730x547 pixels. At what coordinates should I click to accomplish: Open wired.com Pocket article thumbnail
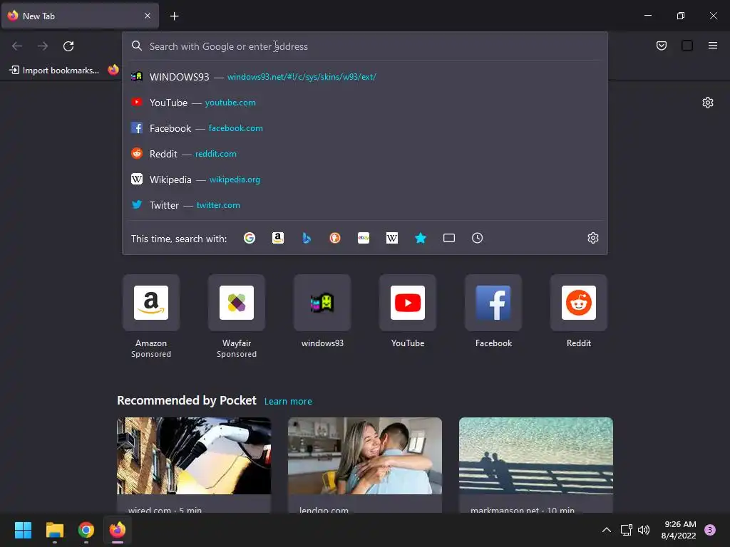(x=194, y=456)
